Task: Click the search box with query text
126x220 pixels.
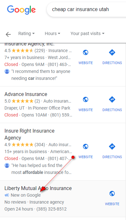Action: click(86, 9)
